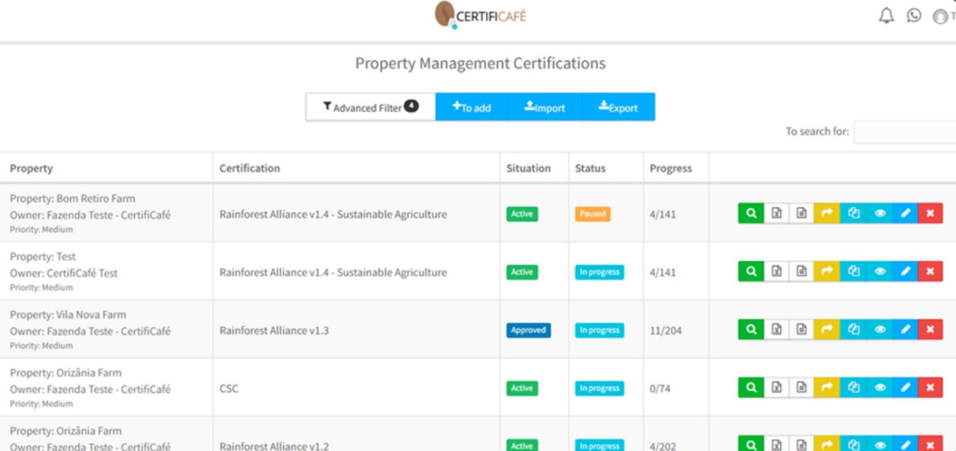Click the 11/204 progress value

coord(665,330)
